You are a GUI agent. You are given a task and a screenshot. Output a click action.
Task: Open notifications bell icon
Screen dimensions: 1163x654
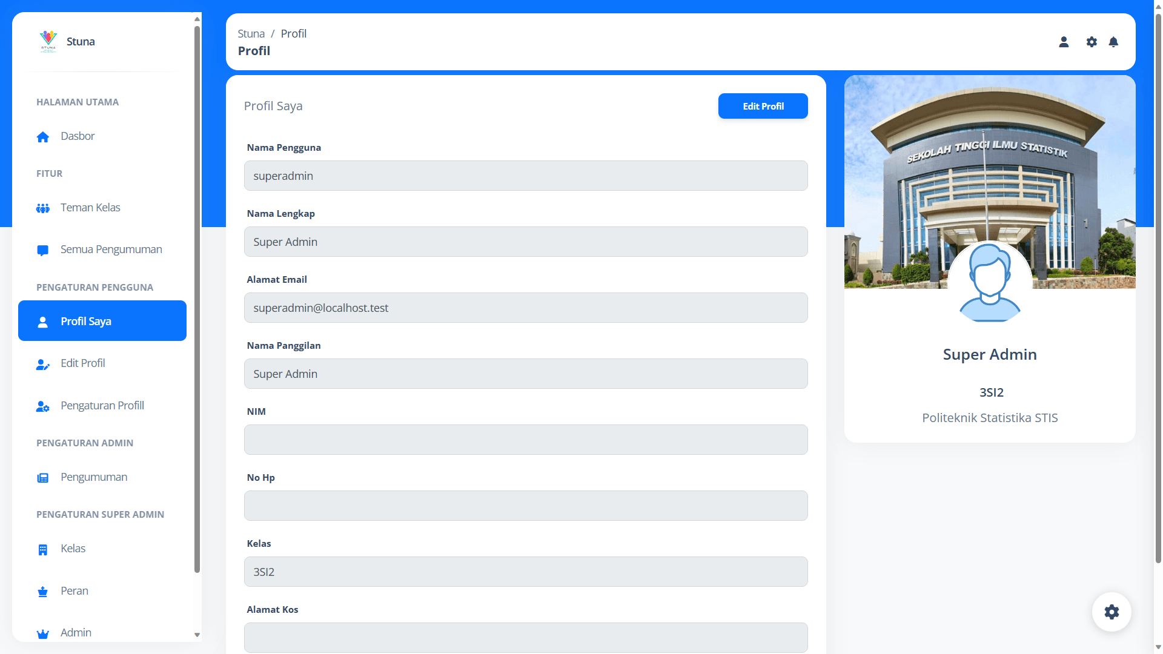1113,42
